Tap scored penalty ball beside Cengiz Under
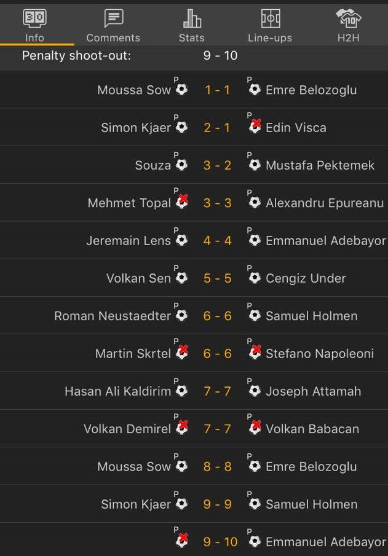This screenshot has height=556, width=388. tap(255, 278)
